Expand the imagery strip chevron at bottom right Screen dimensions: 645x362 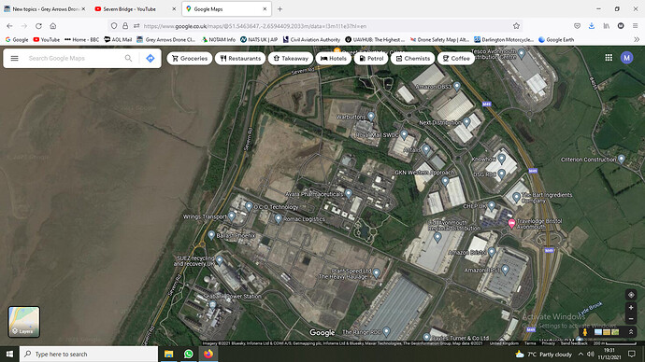pos(631,331)
